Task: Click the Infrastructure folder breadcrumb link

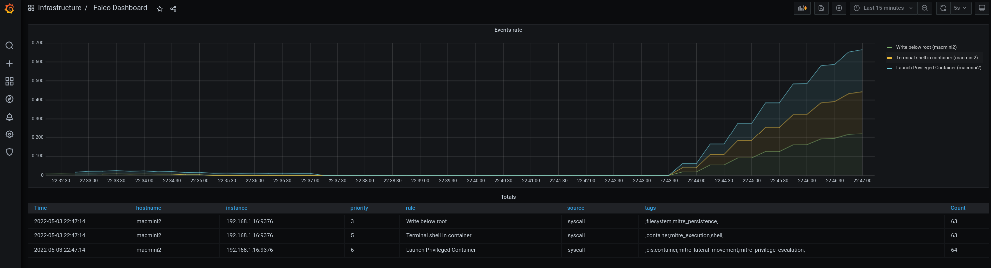Action: (x=59, y=8)
